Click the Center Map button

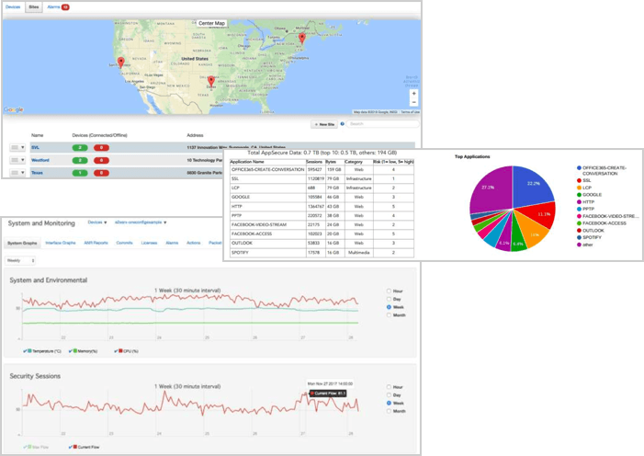pos(211,23)
